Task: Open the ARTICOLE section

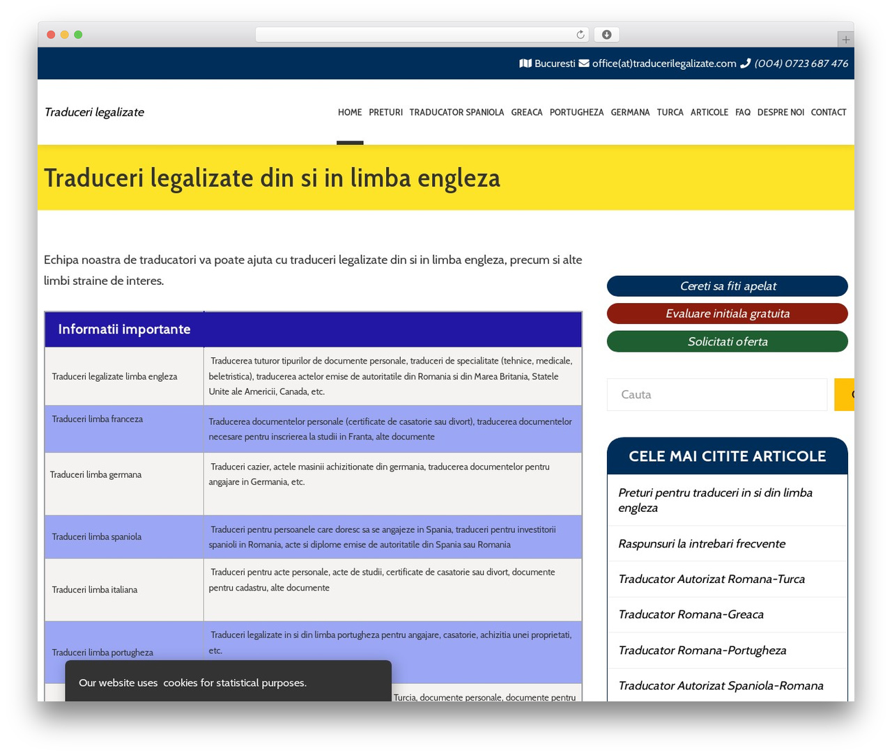Action: 709,112
